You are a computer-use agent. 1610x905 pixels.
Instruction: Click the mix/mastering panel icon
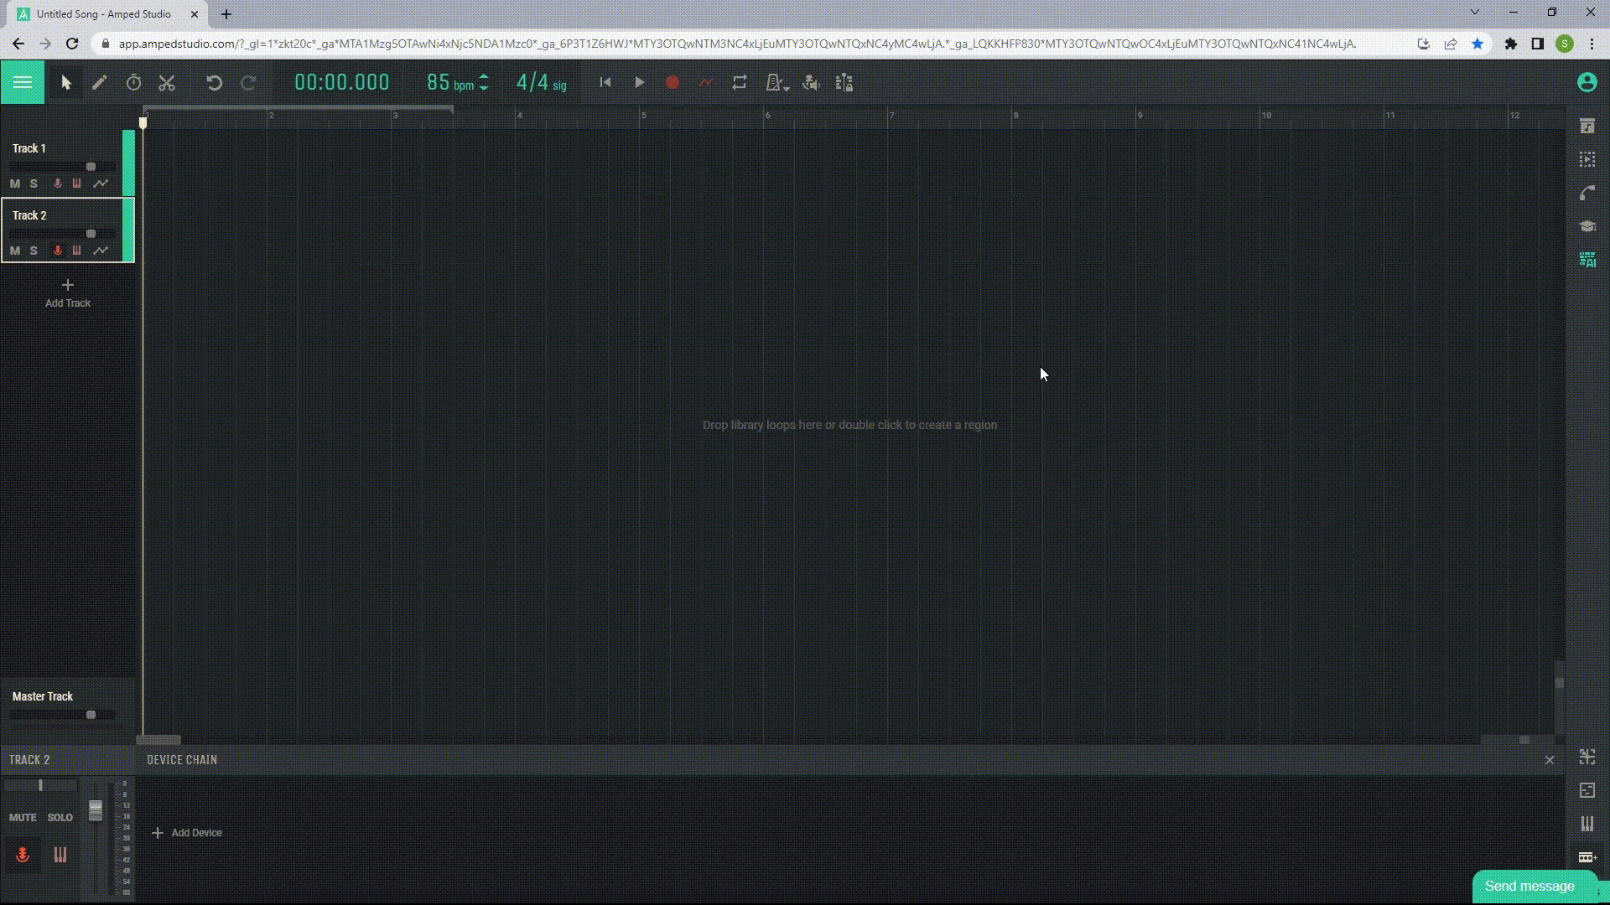tap(844, 82)
